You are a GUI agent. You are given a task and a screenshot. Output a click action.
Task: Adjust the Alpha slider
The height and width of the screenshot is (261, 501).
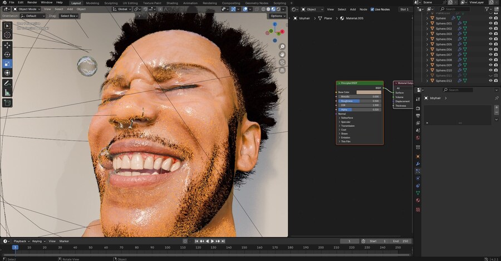360,110
